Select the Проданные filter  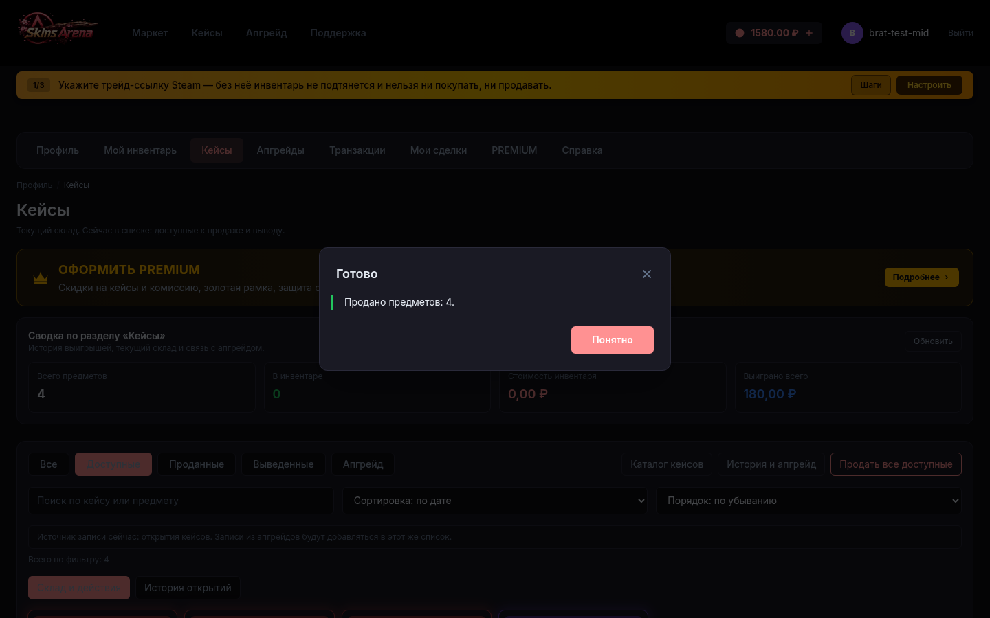click(x=197, y=464)
